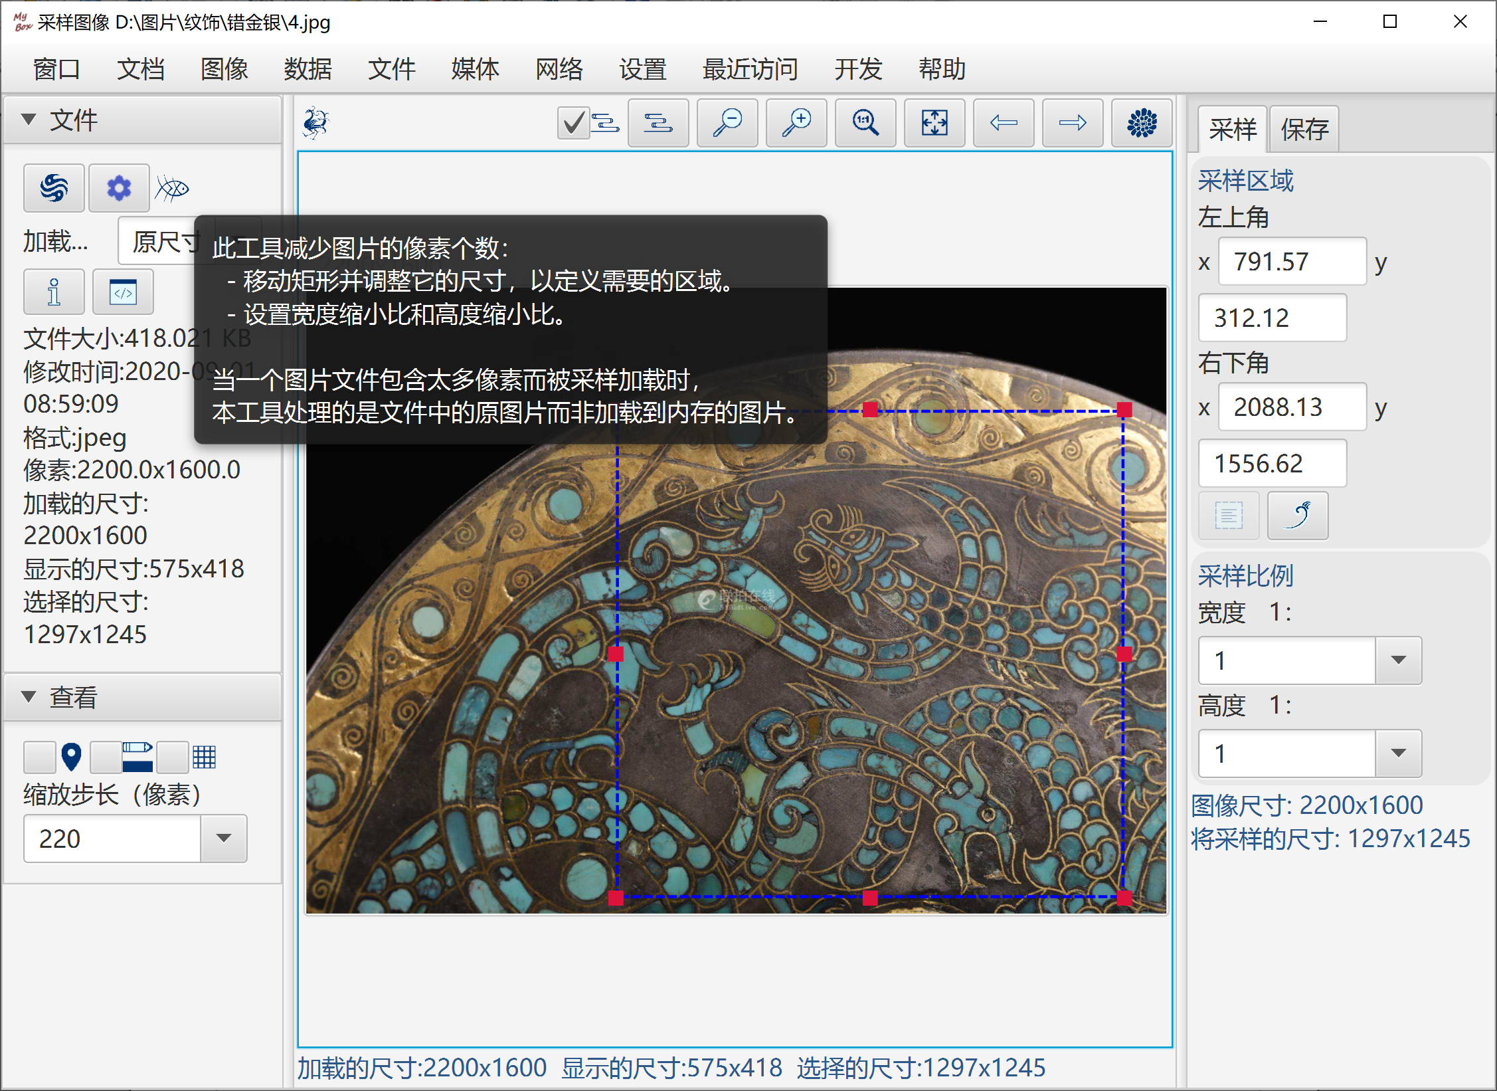Click the MyBox app icon in title bar
The width and height of the screenshot is (1497, 1091).
(23, 22)
